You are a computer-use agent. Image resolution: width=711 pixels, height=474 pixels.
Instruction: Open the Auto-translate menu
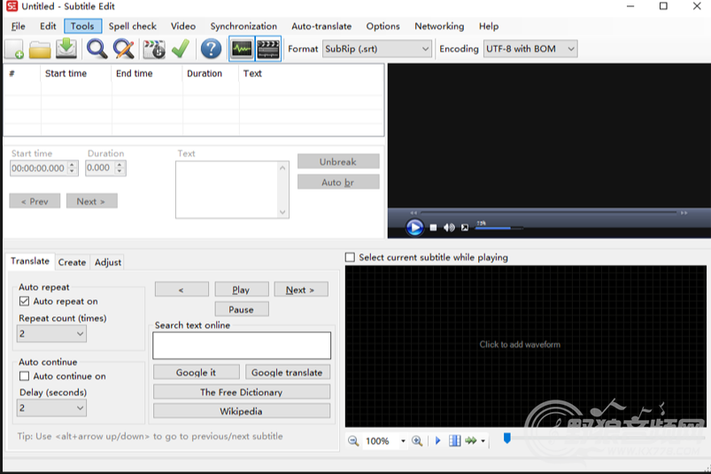(321, 27)
